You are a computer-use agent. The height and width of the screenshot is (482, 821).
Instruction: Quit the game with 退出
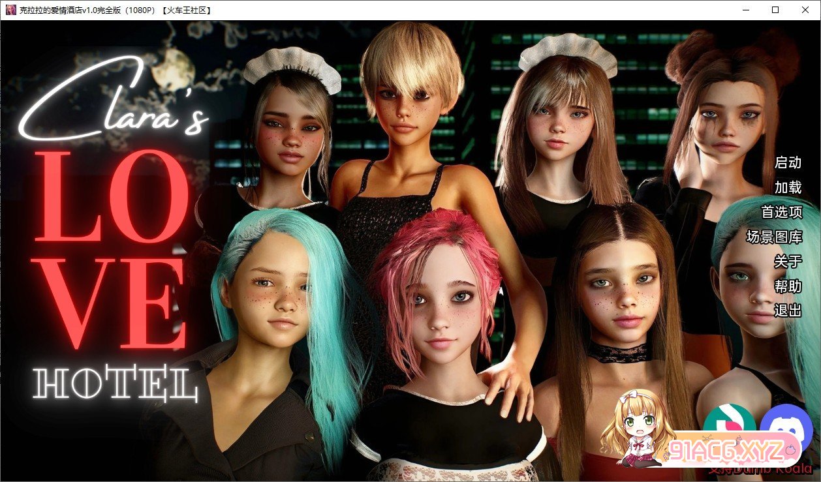click(x=788, y=311)
